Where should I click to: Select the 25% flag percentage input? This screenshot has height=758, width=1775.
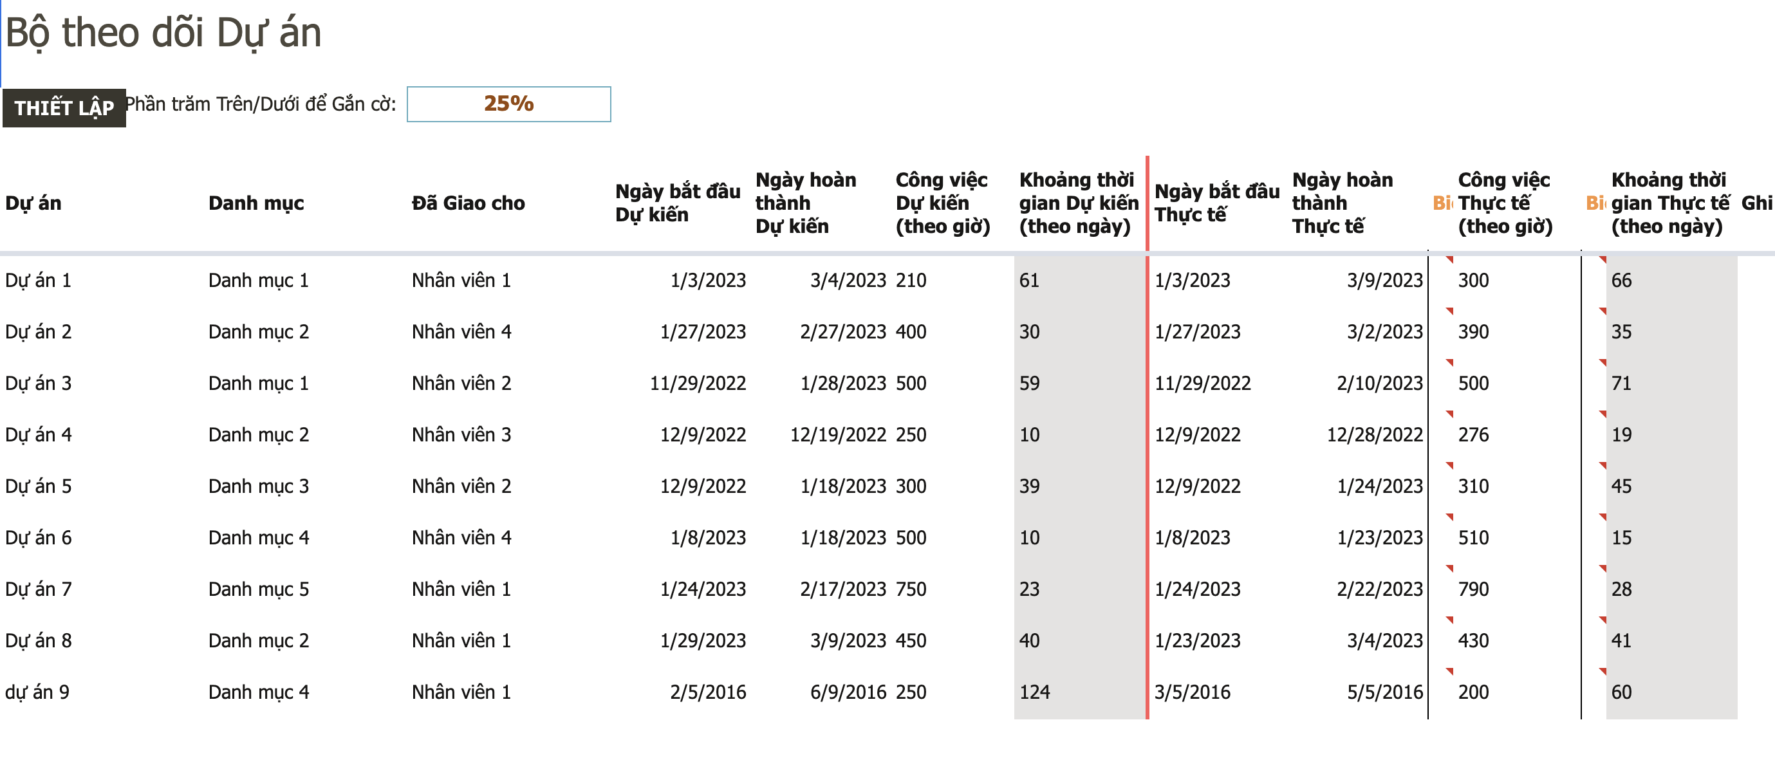[508, 104]
